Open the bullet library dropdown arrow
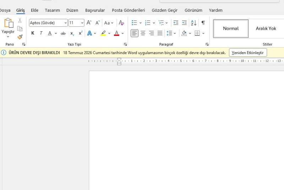This screenshot has width=284, height=190. pyautogui.click(x=140, y=23)
